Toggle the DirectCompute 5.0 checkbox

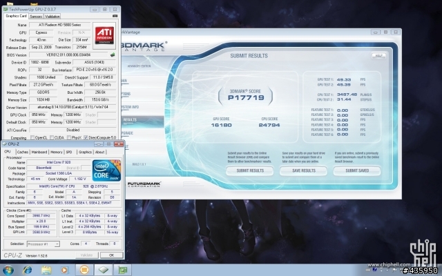[86, 137]
